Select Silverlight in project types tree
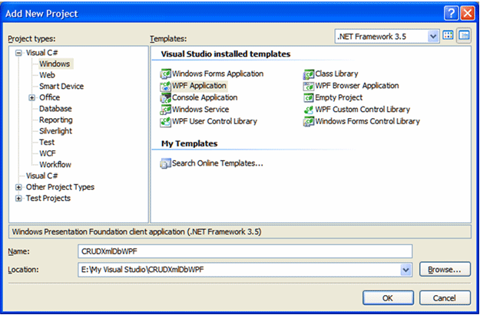Viewport: 480px width, 315px height. (55, 131)
